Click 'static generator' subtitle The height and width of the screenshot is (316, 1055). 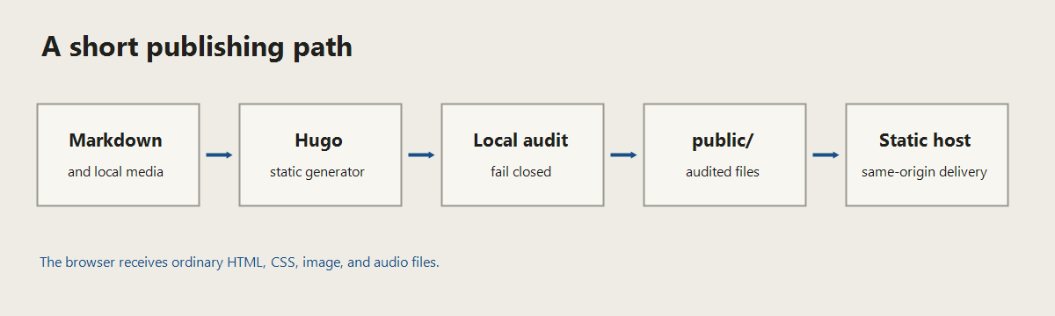click(x=317, y=172)
